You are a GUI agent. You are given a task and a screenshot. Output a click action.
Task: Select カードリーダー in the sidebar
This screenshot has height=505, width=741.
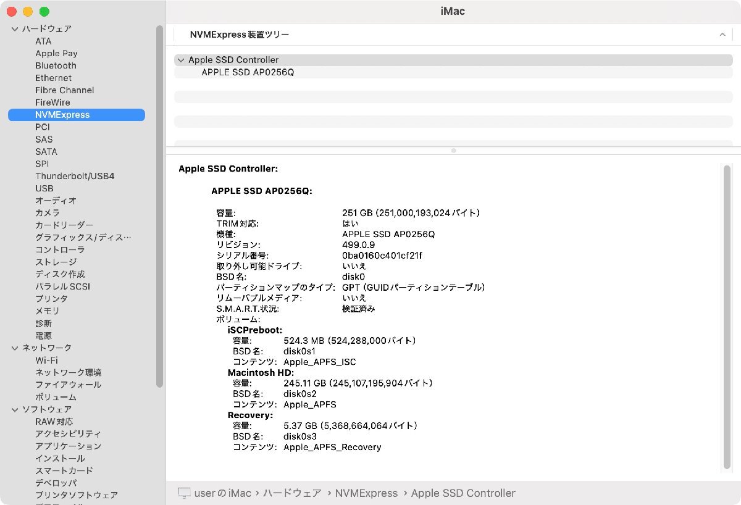[64, 225]
